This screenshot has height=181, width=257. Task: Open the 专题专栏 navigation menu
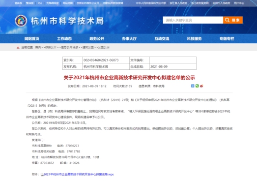[x=227, y=38]
